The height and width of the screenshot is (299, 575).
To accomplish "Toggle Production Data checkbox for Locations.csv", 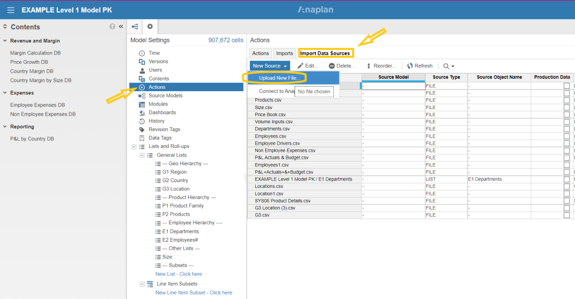I will coord(567,186).
